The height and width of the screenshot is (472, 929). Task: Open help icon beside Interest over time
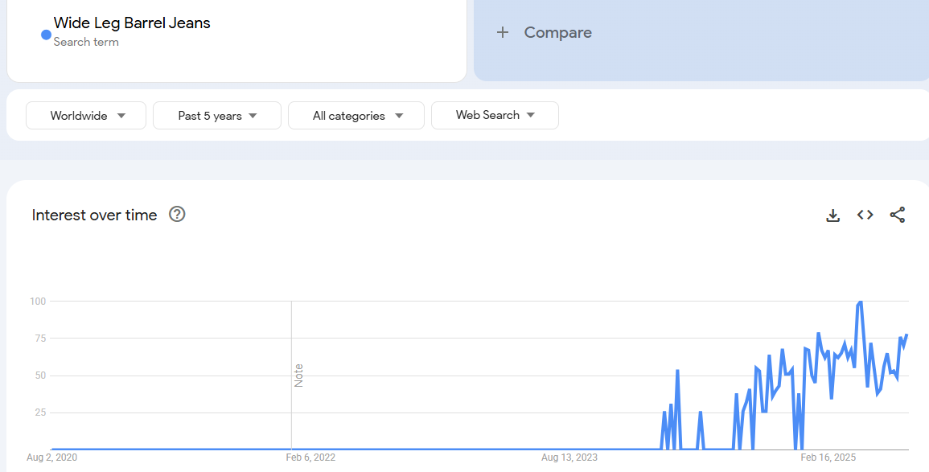(x=177, y=215)
